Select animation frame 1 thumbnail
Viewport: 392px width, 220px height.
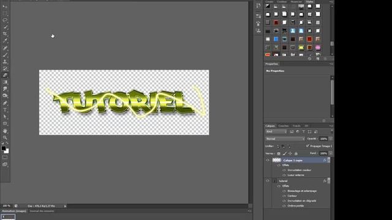pyautogui.click(x=8, y=218)
